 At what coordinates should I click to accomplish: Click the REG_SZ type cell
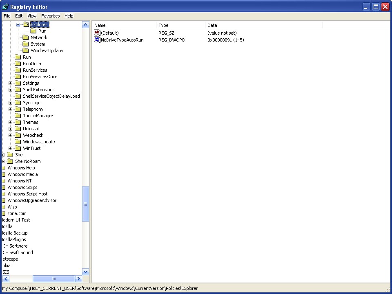pos(166,33)
